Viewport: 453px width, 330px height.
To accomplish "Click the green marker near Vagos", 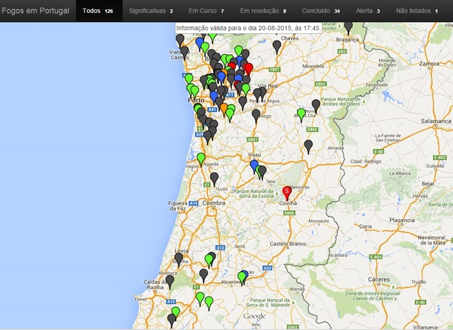I will coord(201,160).
